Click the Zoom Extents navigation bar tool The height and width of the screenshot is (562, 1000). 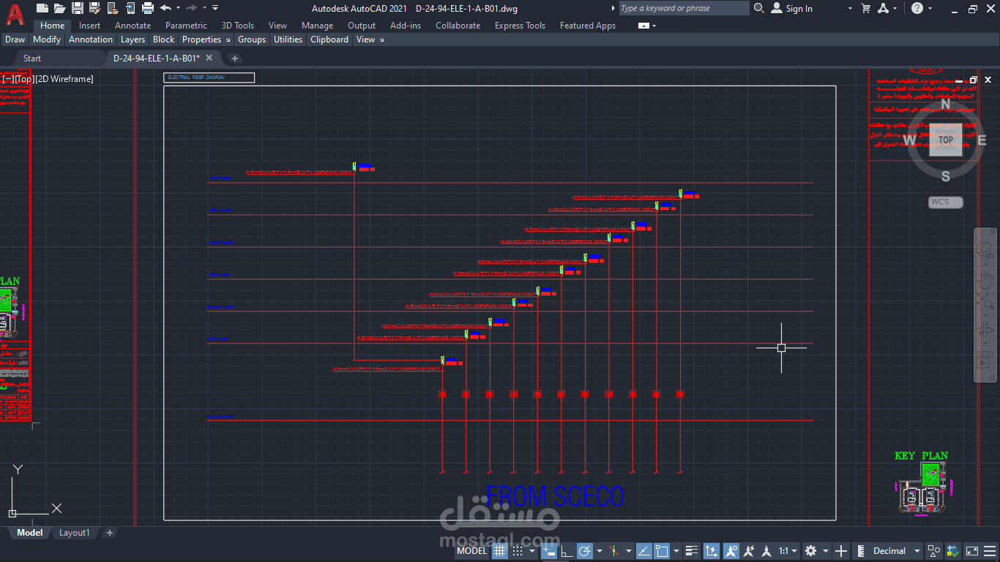click(x=985, y=300)
